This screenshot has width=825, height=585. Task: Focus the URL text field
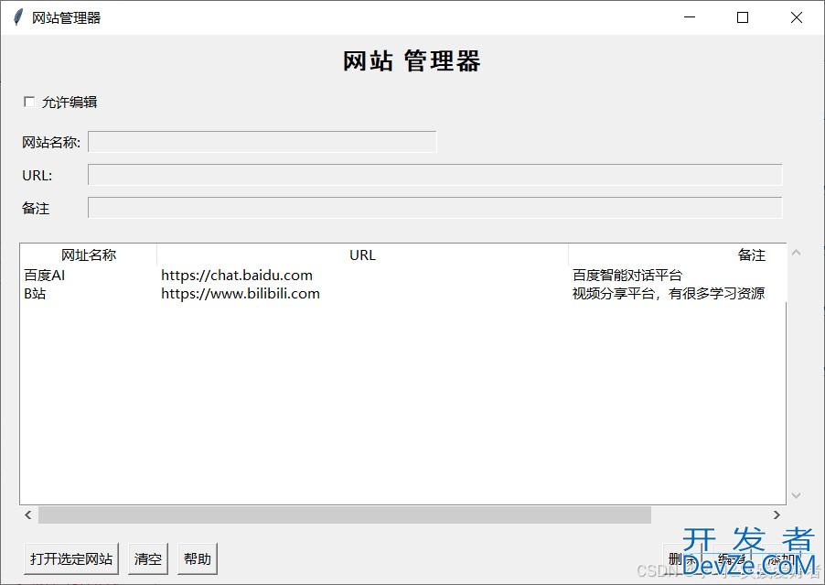coord(434,175)
